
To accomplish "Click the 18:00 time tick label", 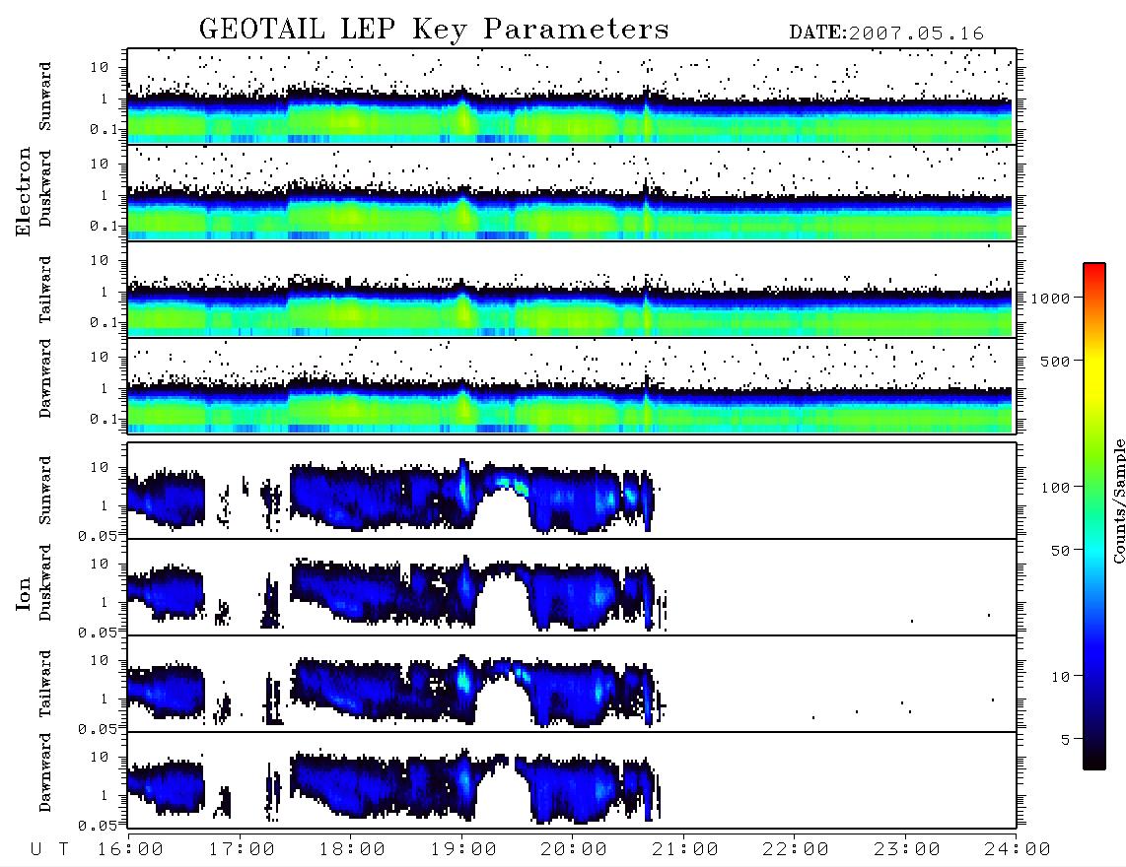I will point(352,850).
